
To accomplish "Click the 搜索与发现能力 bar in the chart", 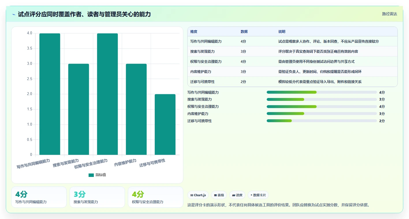I will (79, 109).
